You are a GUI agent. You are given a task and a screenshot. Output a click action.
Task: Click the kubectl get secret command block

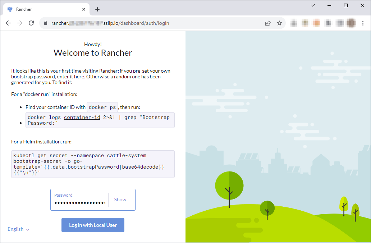point(93,164)
